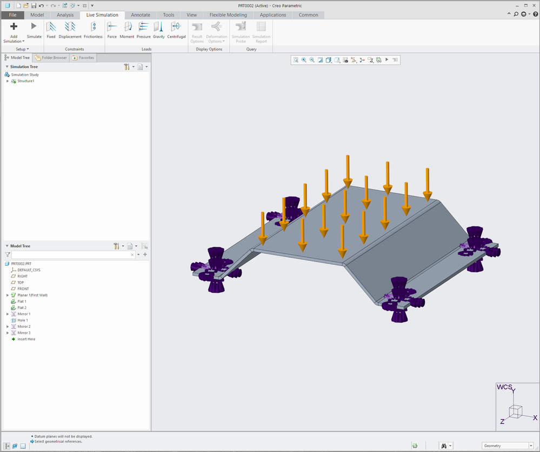Zoom in using the graphics toolbar

tap(304, 60)
